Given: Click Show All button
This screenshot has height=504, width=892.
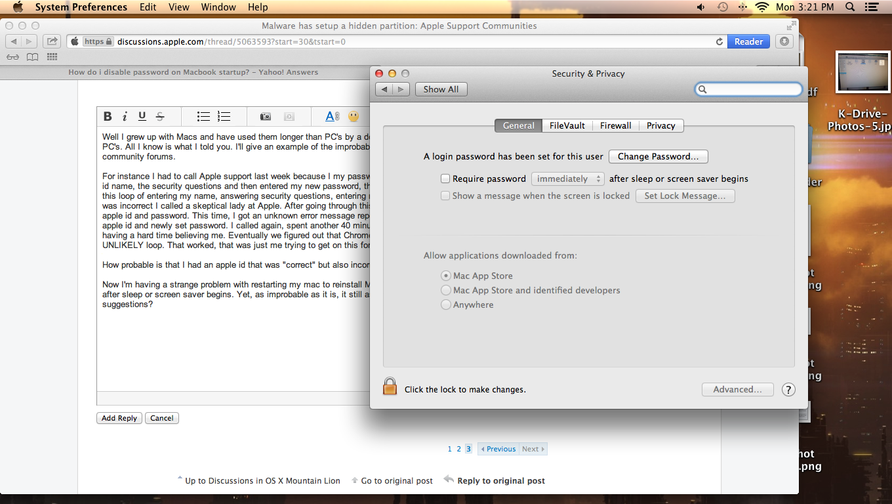Looking at the screenshot, I should (441, 89).
